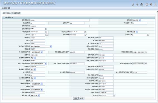Open the calendar picker for 计划开工日期
Screen dimensions: 158x103
click(46, 32)
